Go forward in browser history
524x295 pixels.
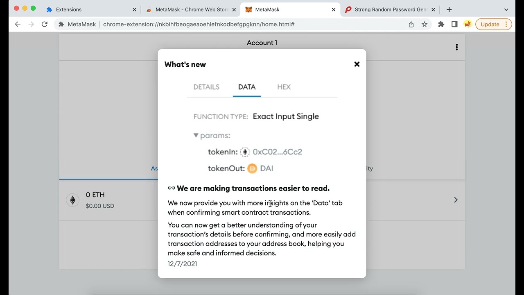[x=31, y=24]
